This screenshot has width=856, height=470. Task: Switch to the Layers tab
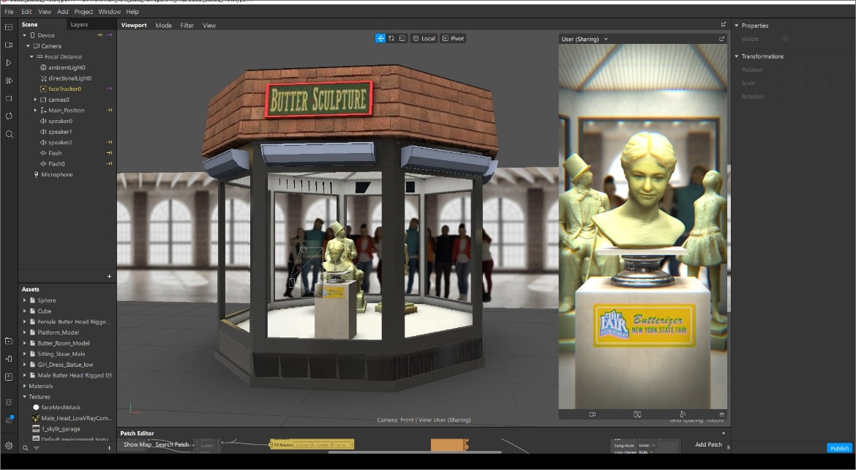79,25
